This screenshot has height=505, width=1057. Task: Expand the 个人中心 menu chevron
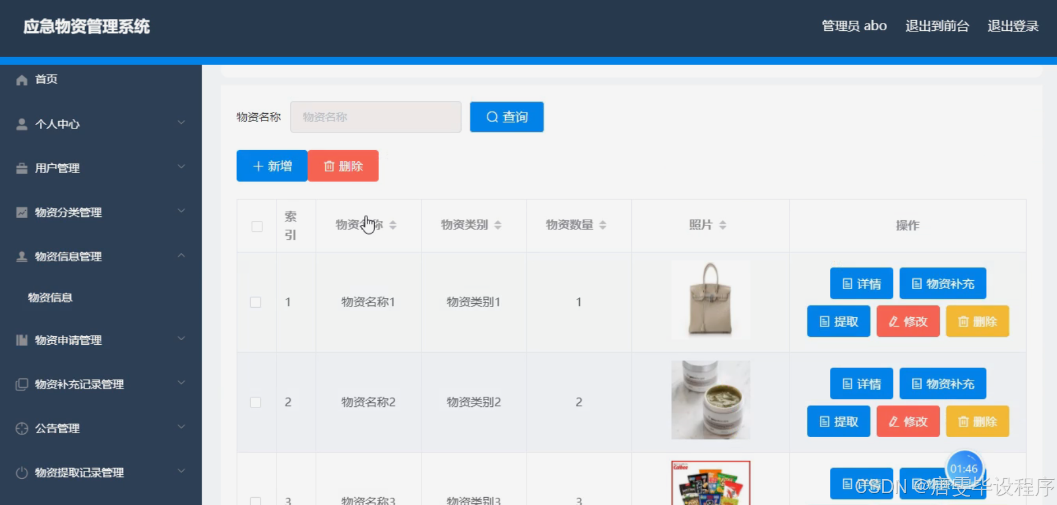(x=181, y=123)
